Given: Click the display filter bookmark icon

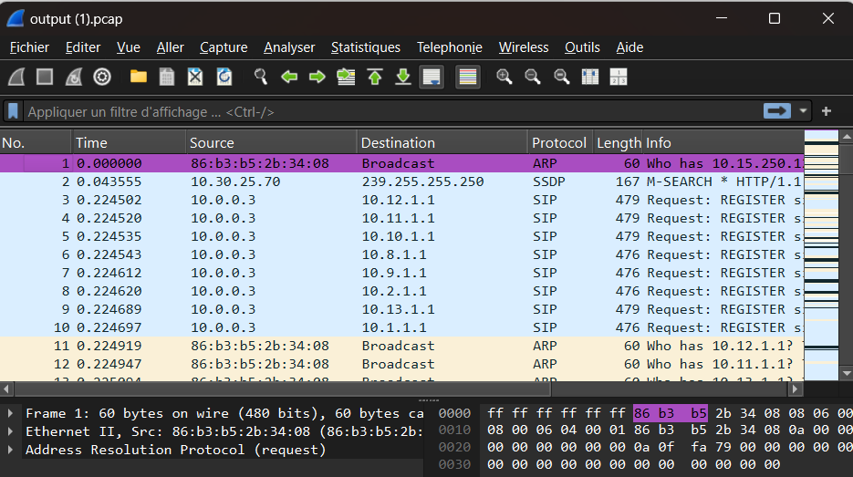Looking at the screenshot, I should pos(13,111).
